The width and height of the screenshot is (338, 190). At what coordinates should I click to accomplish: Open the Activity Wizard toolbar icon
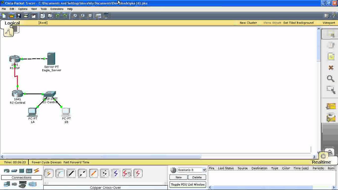[34, 16]
